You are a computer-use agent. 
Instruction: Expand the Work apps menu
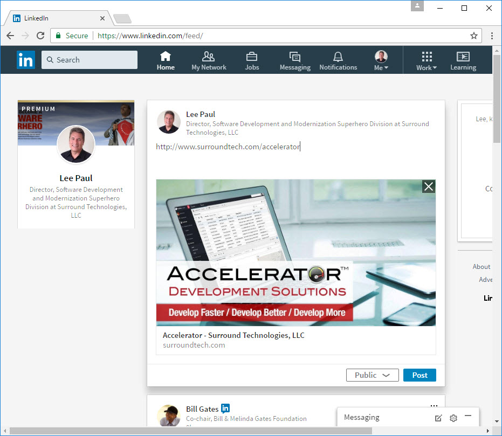[427, 61]
